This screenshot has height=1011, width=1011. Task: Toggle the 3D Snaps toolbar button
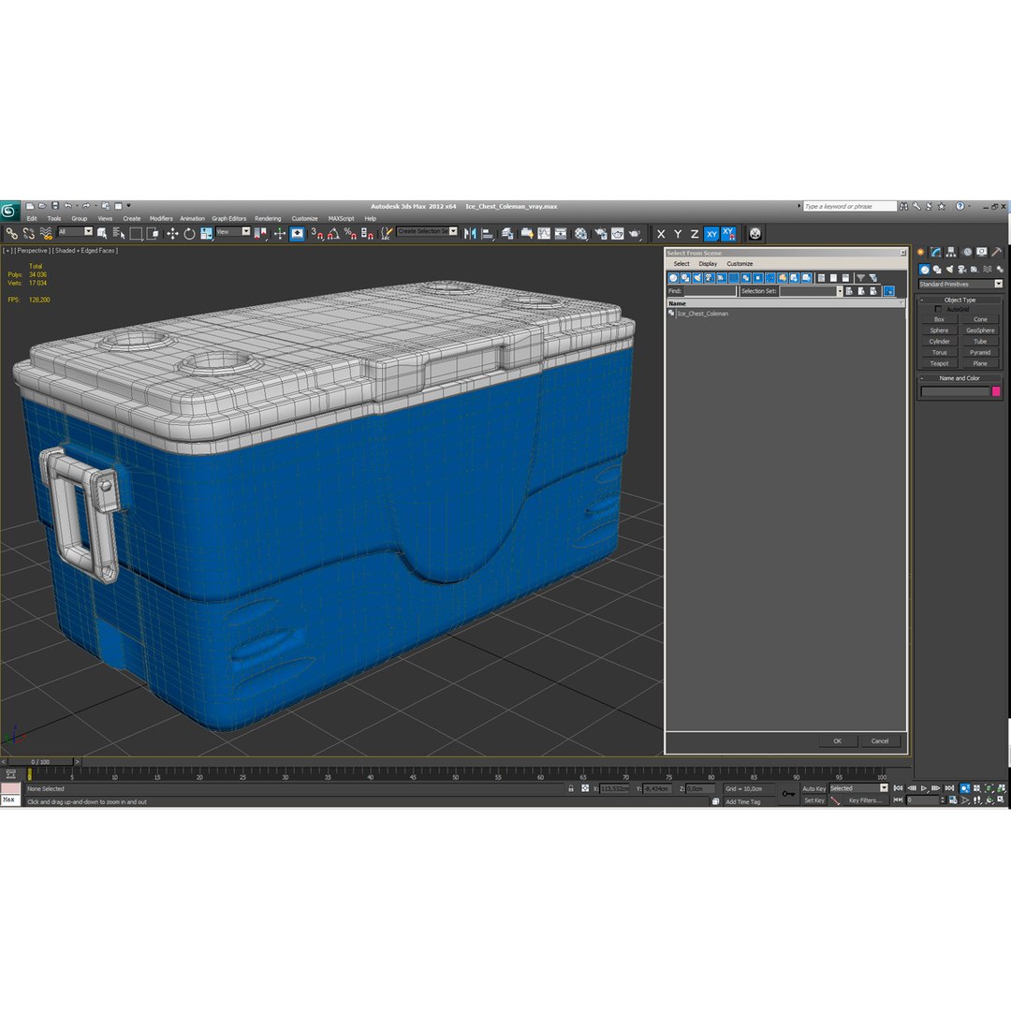click(316, 233)
